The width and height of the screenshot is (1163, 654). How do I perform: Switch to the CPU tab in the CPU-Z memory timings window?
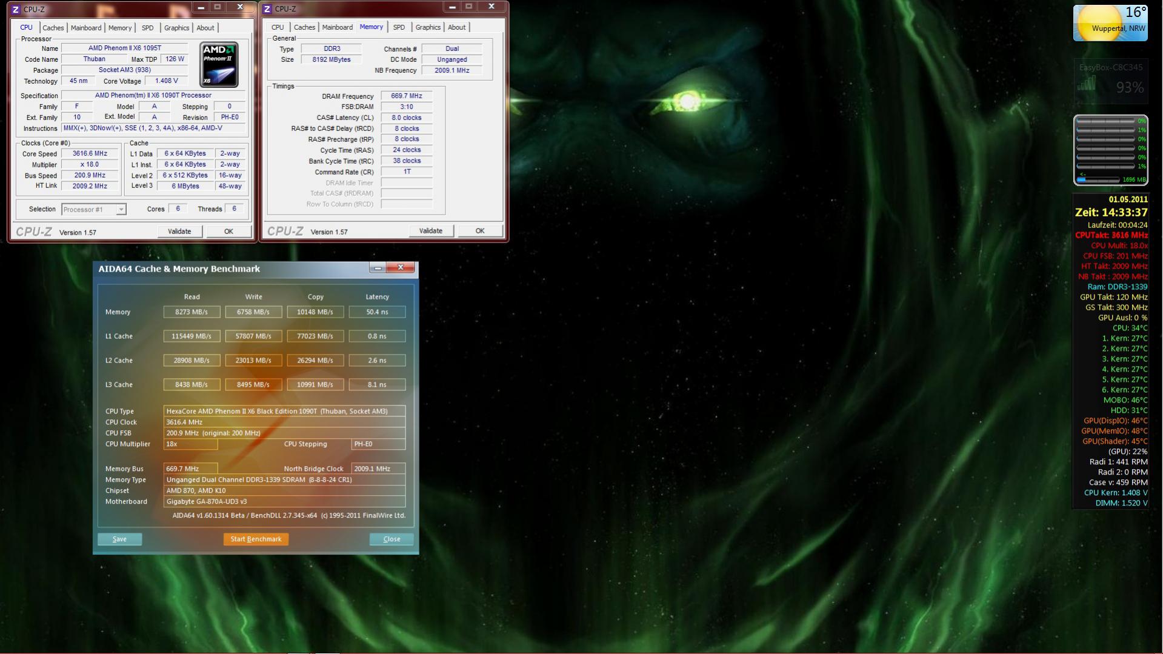pos(278,27)
